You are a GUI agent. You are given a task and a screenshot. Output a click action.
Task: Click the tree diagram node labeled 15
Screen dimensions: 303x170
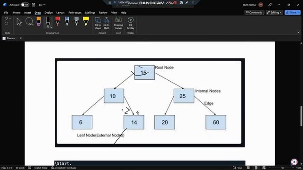pyautogui.click(x=144, y=72)
